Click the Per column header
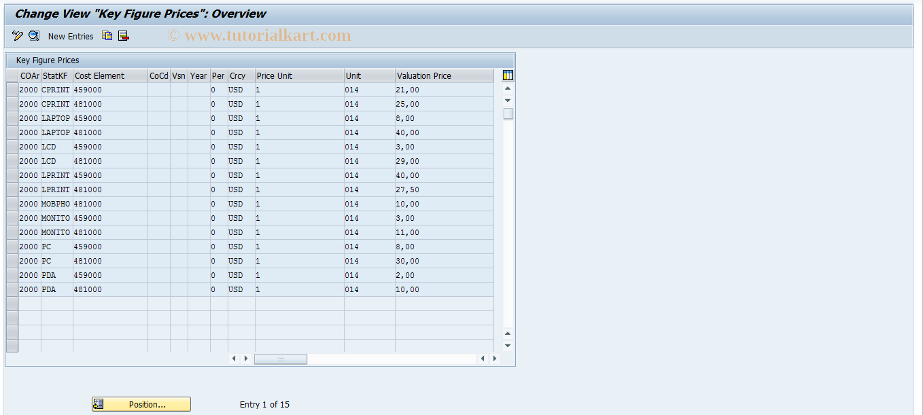The image size is (923, 415). pos(219,75)
